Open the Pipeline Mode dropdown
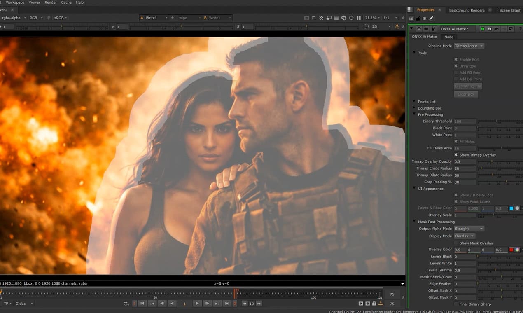This screenshot has width=523, height=313. pos(469,46)
